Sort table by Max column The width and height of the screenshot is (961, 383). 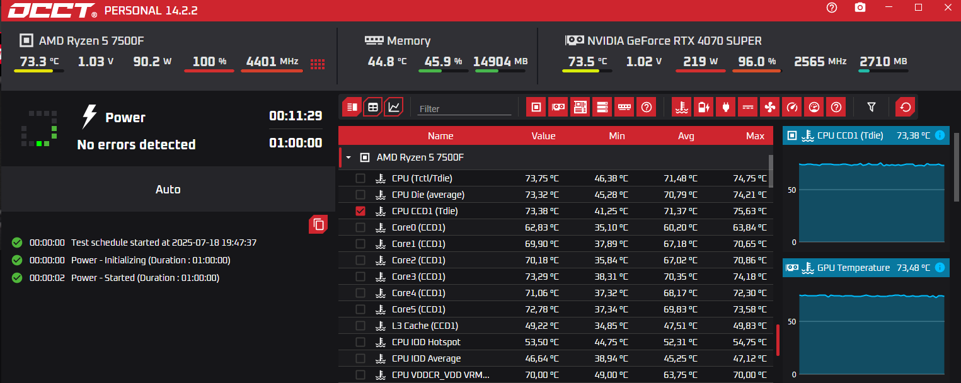coord(755,136)
